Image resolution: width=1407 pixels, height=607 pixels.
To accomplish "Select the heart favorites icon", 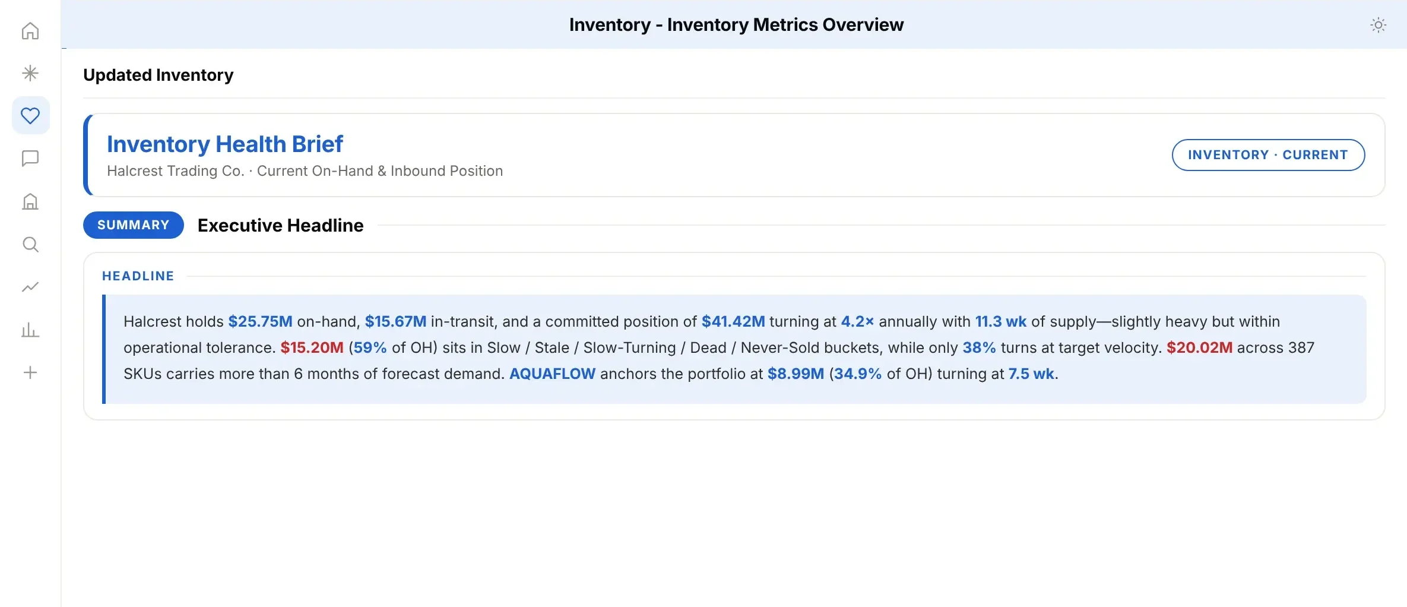I will 30,115.
